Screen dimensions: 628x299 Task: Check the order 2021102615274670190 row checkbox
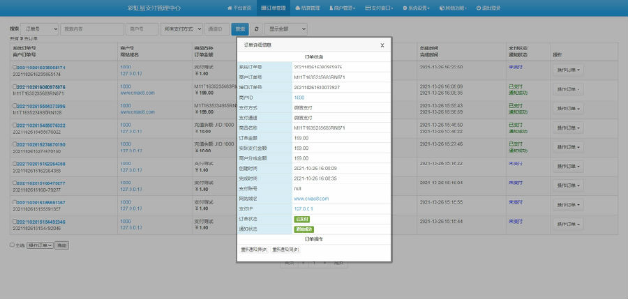click(15, 144)
